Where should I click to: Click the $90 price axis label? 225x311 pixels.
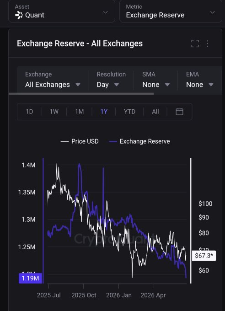pos(204,217)
